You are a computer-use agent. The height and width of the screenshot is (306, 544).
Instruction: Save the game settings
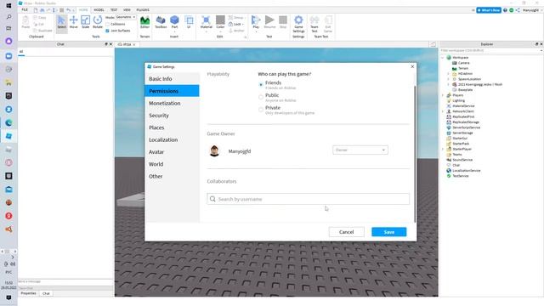(389, 232)
